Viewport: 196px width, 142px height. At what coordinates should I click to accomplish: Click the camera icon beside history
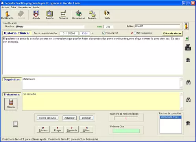pos(188,47)
